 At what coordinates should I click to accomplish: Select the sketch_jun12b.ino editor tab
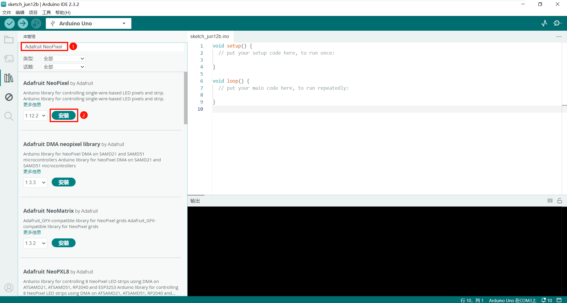(x=210, y=36)
